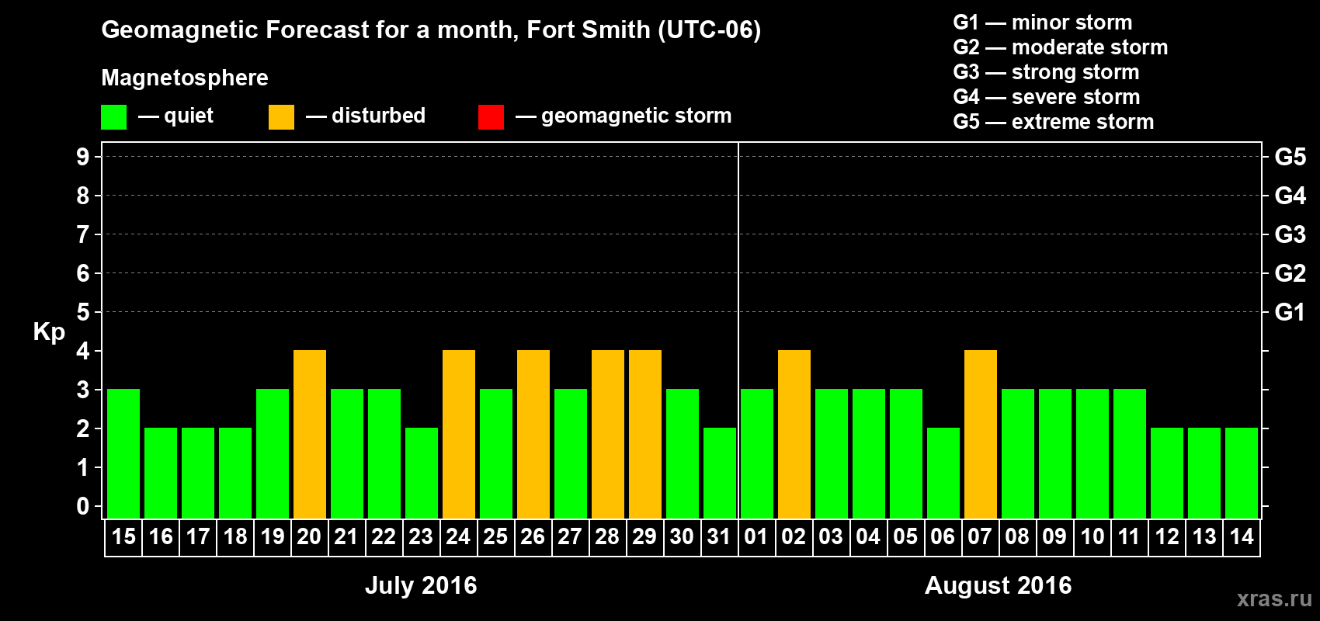Image resolution: width=1320 pixels, height=621 pixels.
Task: Click 'G1 — minor storm' legend line
Action: (1042, 23)
